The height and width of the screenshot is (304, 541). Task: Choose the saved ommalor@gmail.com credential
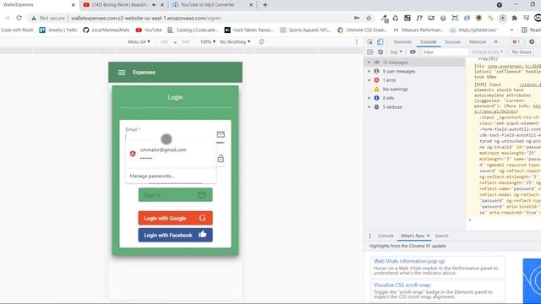click(171, 154)
